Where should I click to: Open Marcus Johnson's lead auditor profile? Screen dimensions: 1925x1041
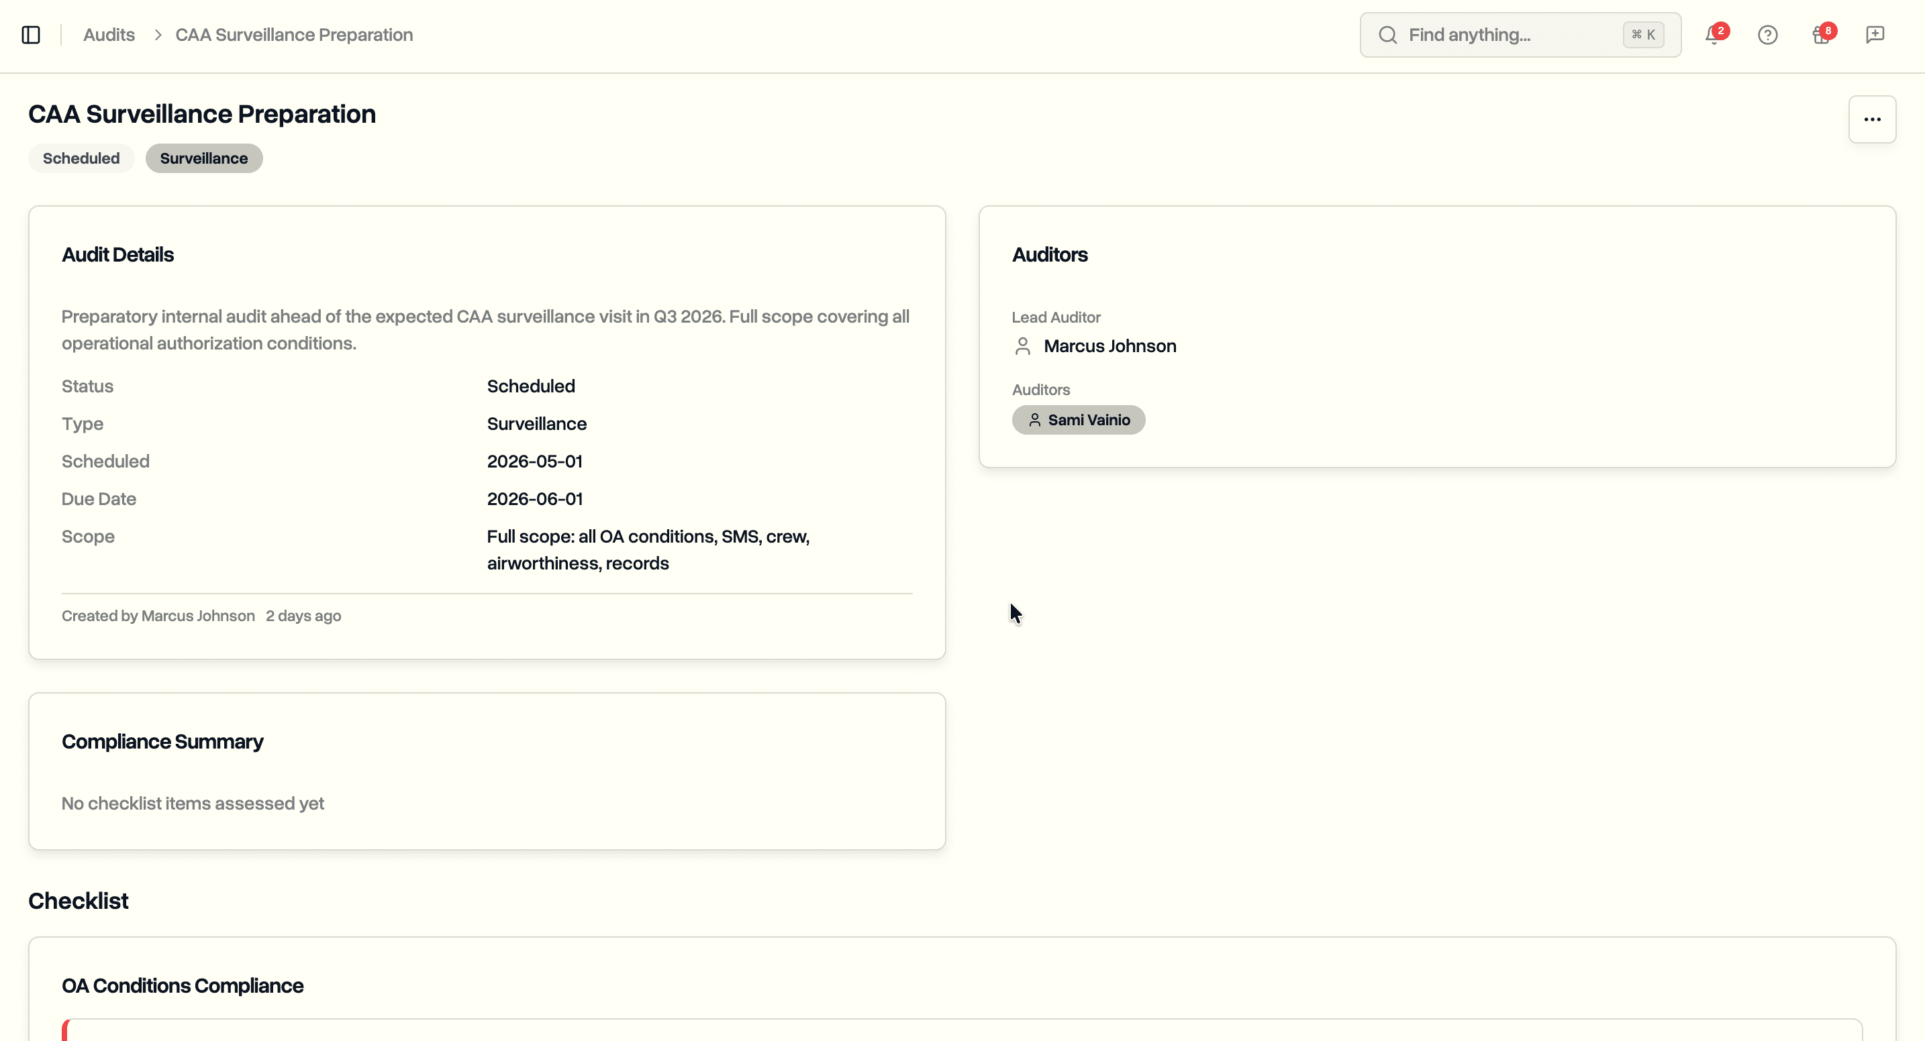click(1110, 345)
